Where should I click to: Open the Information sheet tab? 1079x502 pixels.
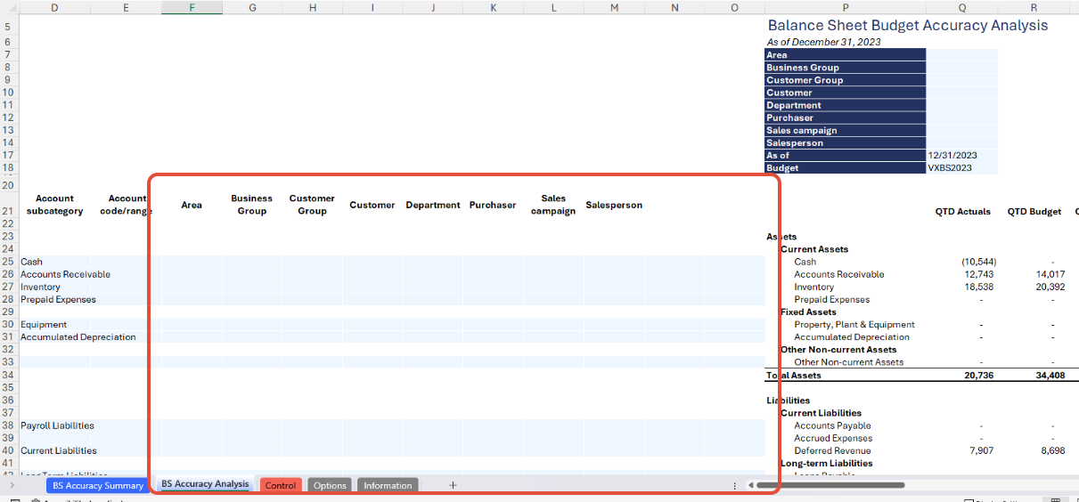point(388,485)
